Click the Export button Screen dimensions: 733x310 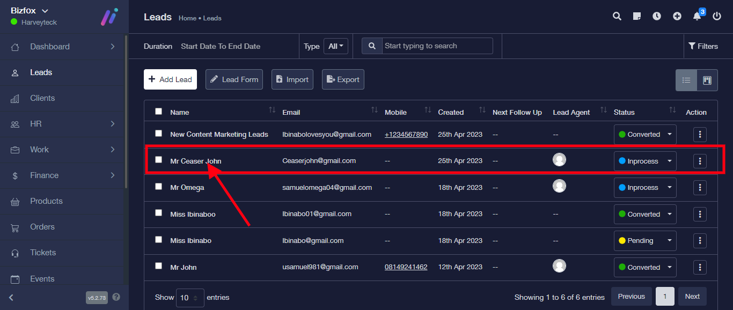point(343,79)
